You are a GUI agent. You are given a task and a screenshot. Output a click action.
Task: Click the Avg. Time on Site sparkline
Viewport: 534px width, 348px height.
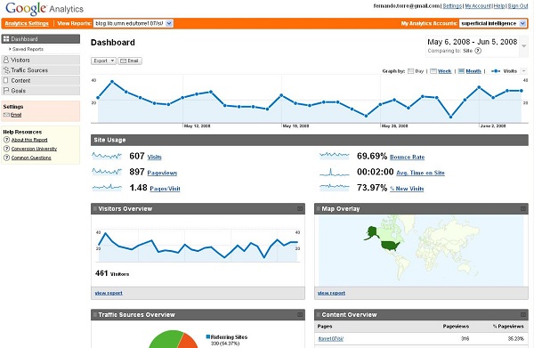pyautogui.click(x=335, y=173)
